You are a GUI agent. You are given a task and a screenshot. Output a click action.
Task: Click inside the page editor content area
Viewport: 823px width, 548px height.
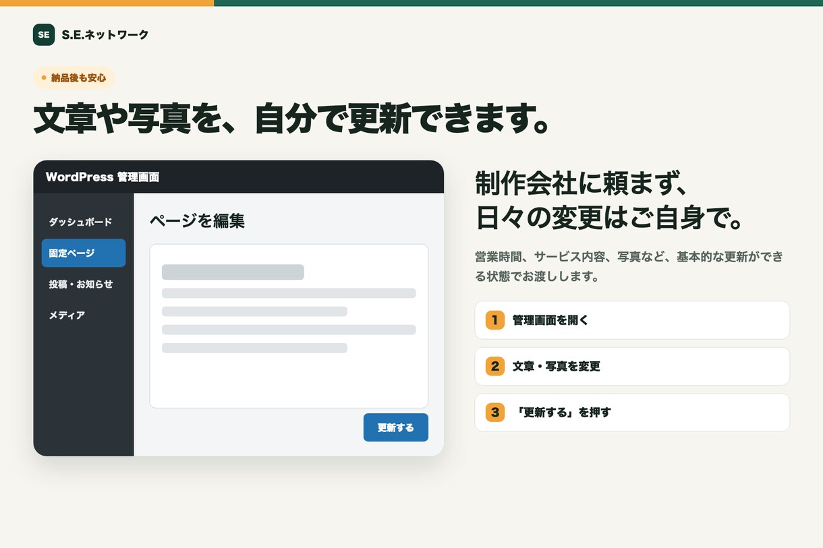click(x=289, y=326)
